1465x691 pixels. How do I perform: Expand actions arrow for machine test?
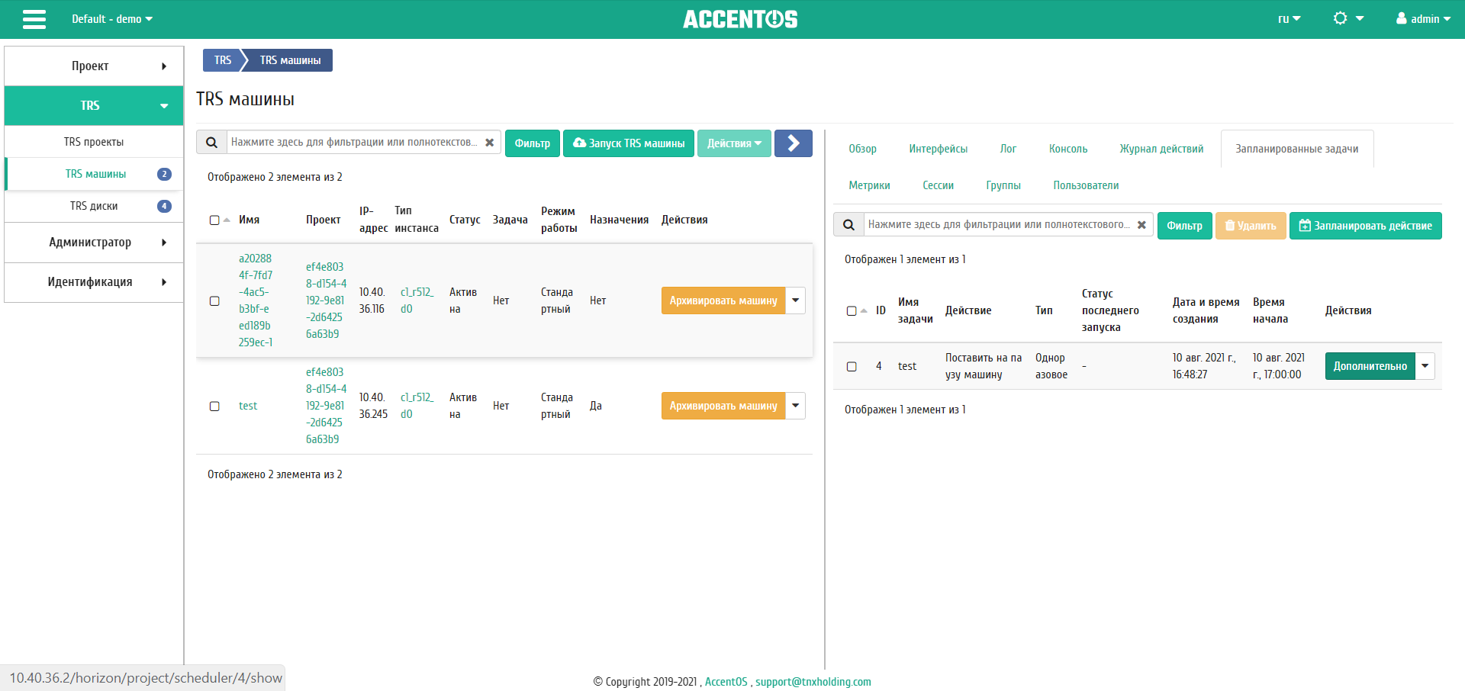coord(795,406)
